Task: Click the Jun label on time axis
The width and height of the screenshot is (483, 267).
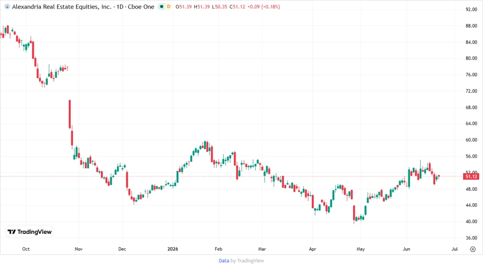Action: click(407, 249)
